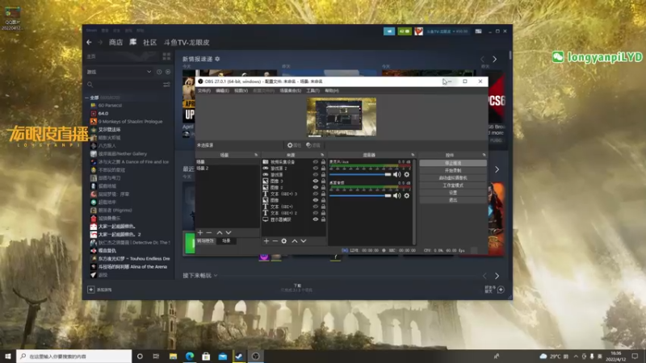Select 场景 2 in the OBS scenes list
The width and height of the screenshot is (646, 363).
(x=228, y=169)
